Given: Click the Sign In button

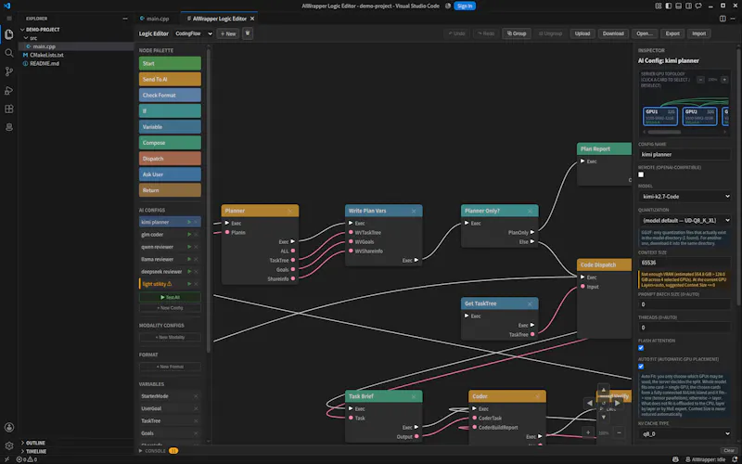Looking at the screenshot, I should pyautogui.click(x=465, y=6).
